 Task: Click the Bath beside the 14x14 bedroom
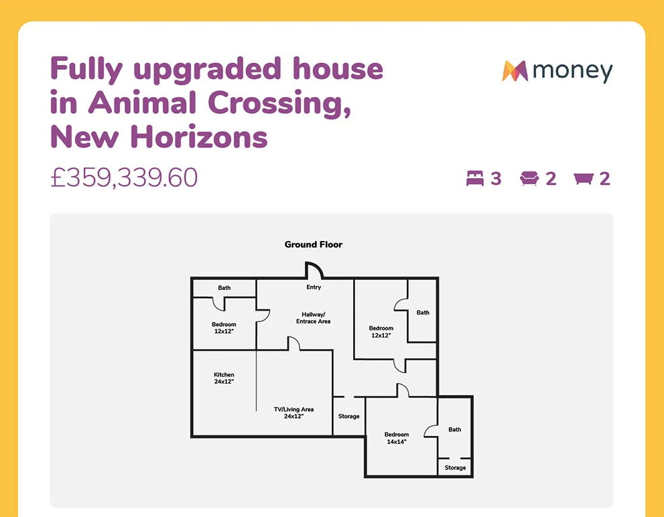tap(455, 430)
